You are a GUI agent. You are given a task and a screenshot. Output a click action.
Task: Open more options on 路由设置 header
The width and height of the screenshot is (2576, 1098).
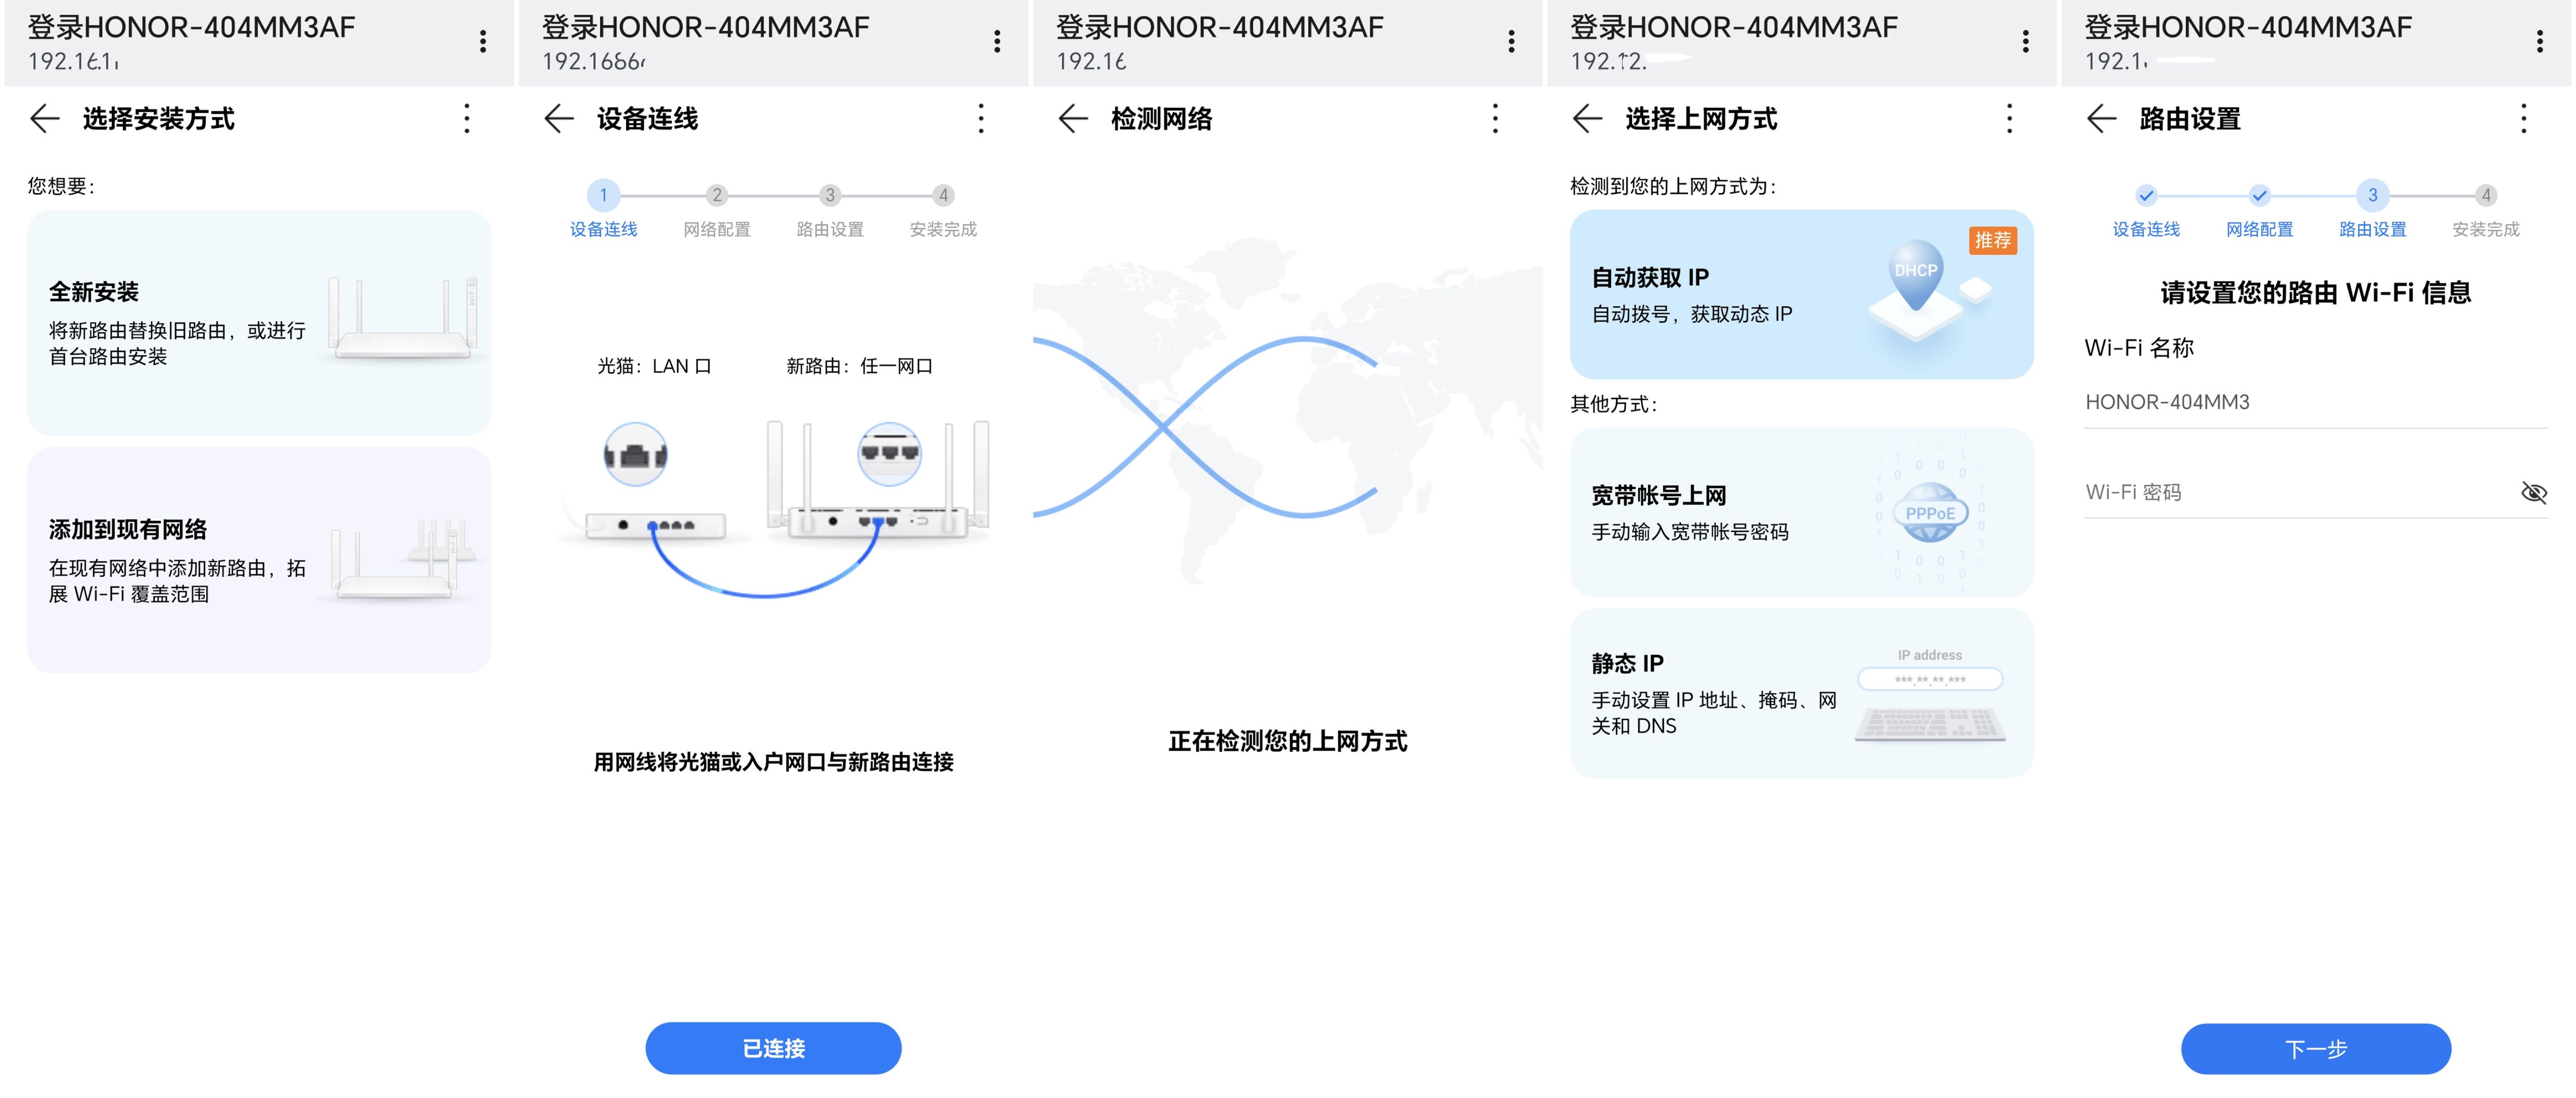2523,119
